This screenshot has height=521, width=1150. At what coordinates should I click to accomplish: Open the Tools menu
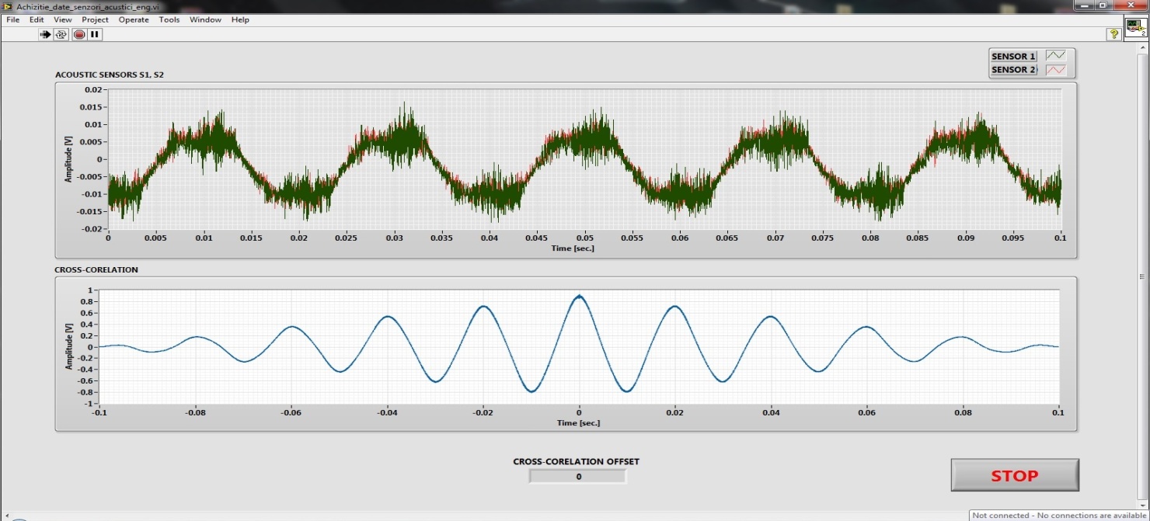pos(169,19)
